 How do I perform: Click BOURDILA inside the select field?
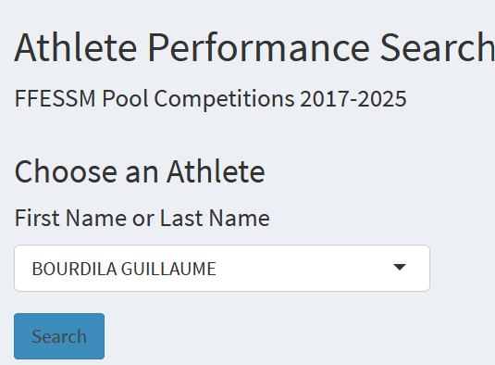(74, 269)
